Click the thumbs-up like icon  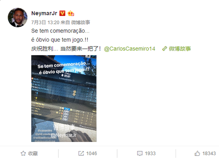click(197, 153)
